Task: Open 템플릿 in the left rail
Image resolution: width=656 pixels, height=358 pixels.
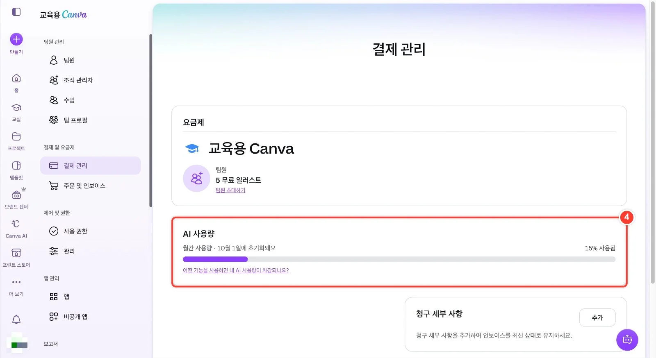Action: coord(16,170)
